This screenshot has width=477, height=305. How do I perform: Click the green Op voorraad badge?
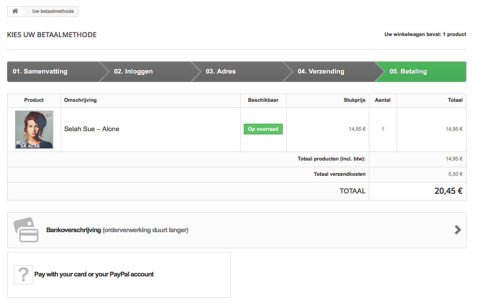263,129
